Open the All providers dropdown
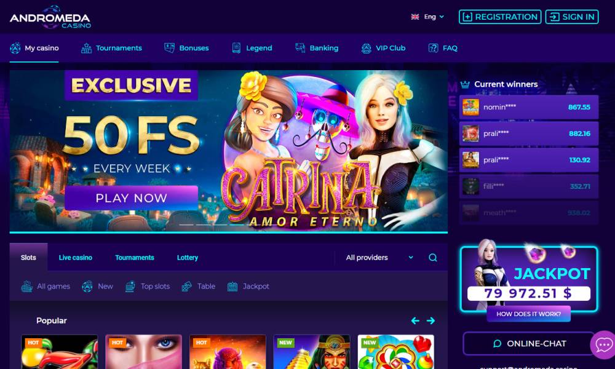The height and width of the screenshot is (369, 615). tap(379, 258)
